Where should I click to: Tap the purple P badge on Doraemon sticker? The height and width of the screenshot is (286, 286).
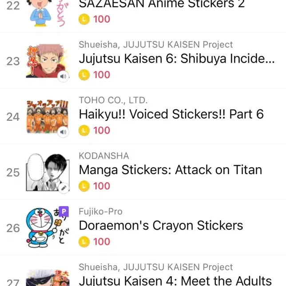64,211
